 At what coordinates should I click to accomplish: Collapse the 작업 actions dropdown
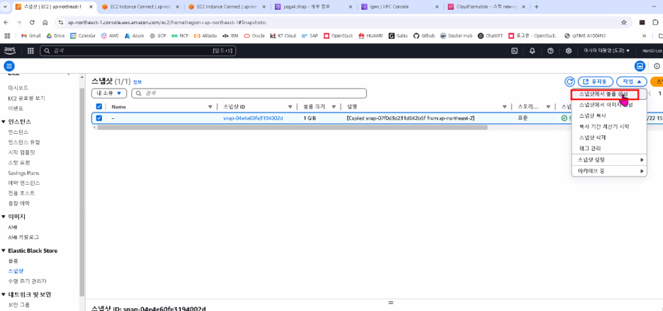[632, 81]
